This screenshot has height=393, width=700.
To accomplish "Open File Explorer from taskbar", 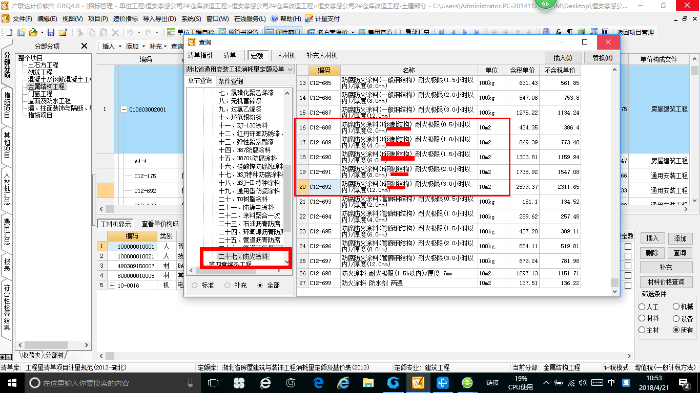I will point(368,382).
